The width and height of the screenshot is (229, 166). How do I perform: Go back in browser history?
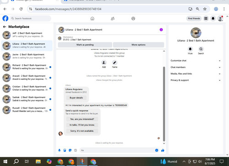pyautogui.click(x=5, y=9)
